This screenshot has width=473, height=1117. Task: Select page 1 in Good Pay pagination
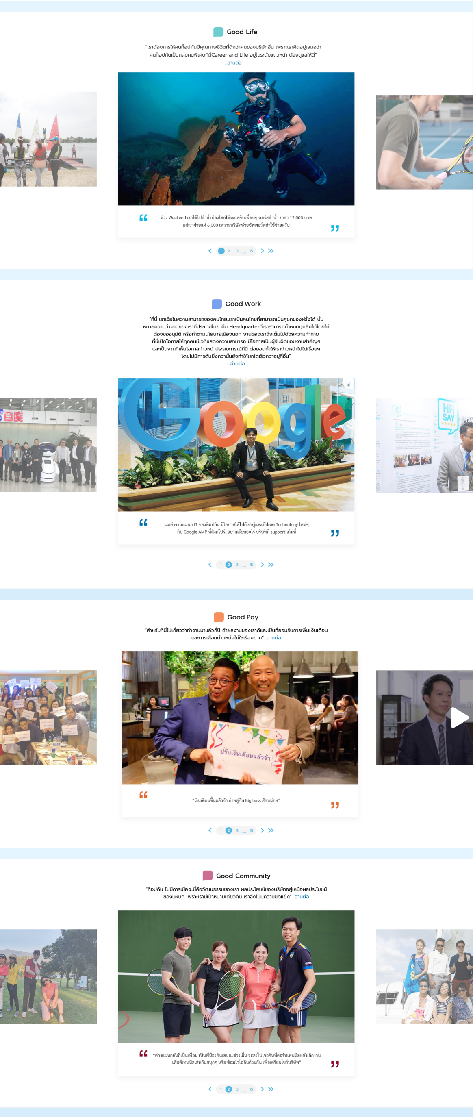coord(221,830)
